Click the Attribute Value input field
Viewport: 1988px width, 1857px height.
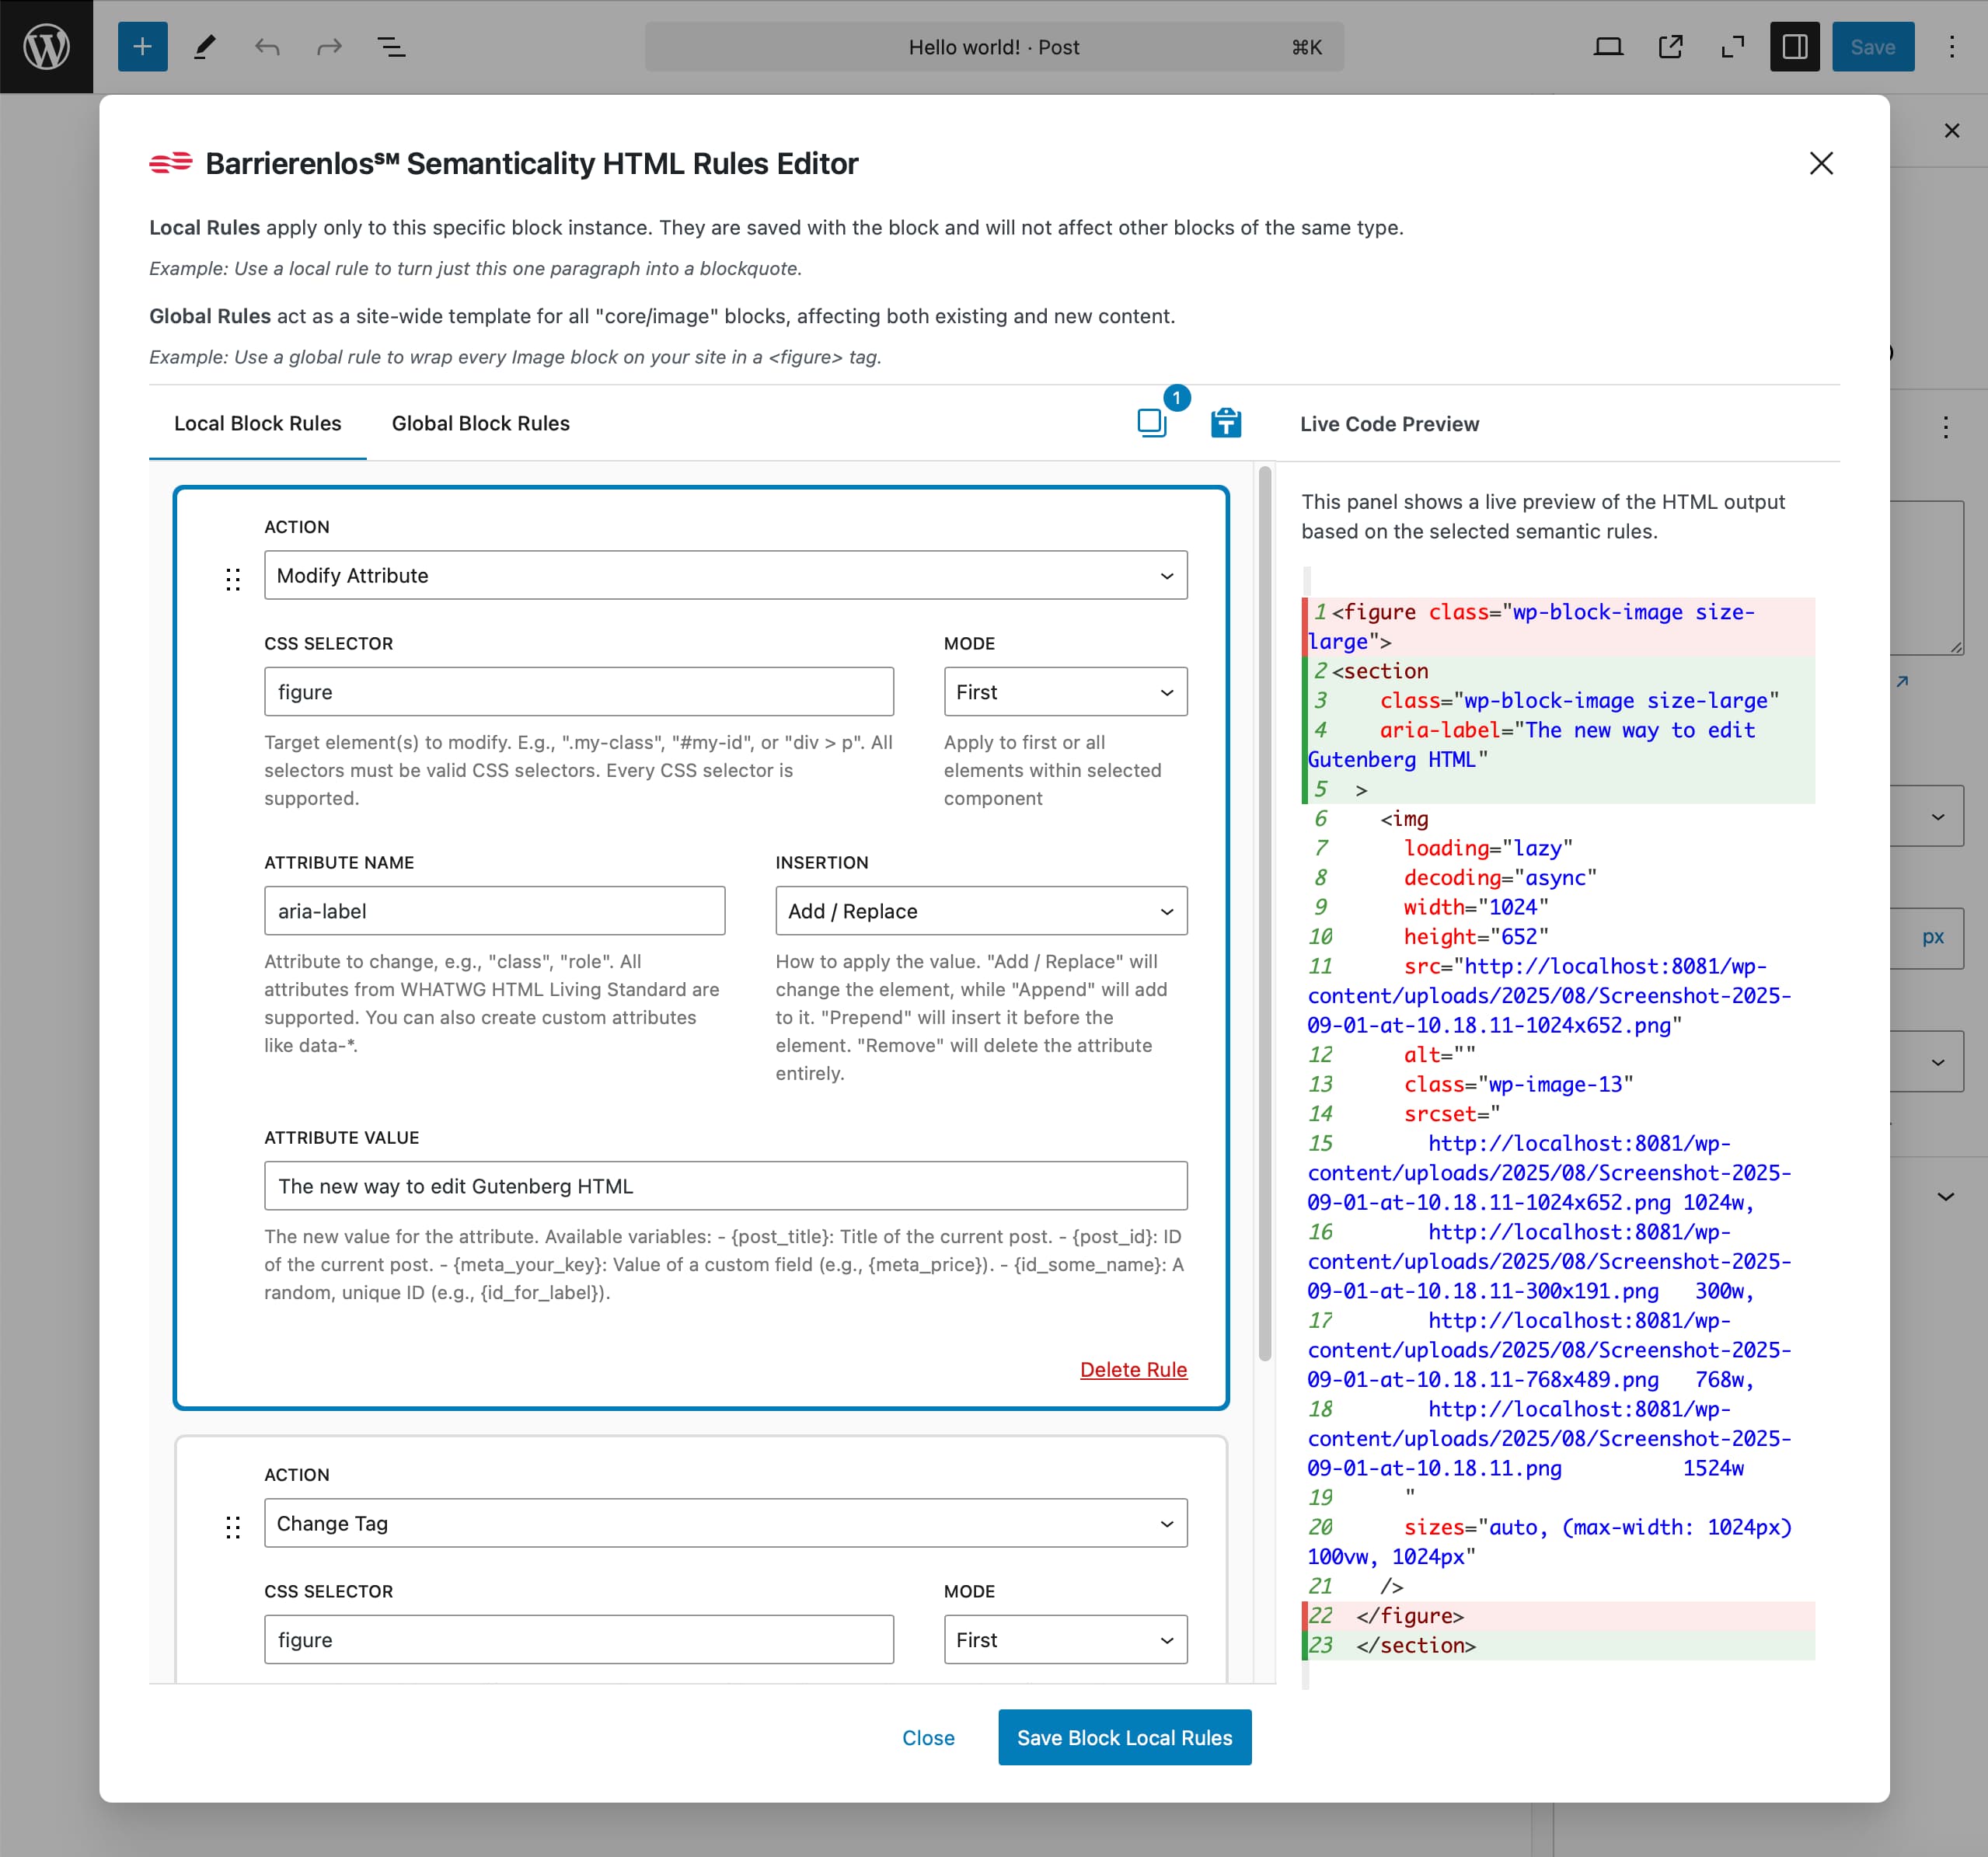click(725, 1186)
